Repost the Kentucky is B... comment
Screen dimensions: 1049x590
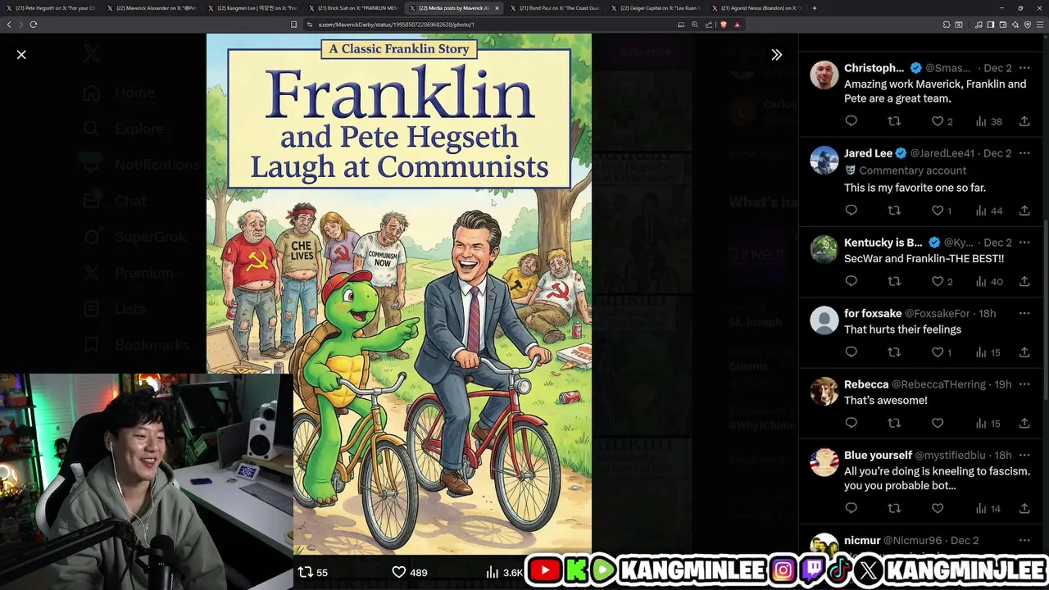(x=894, y=282)
